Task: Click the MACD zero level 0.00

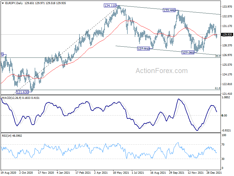Action: 224,115
